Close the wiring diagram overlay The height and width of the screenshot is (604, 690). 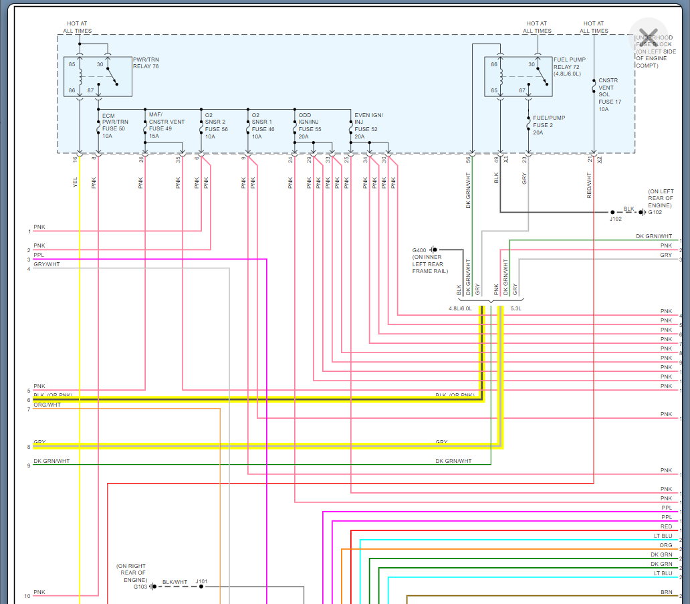(647, 37)
